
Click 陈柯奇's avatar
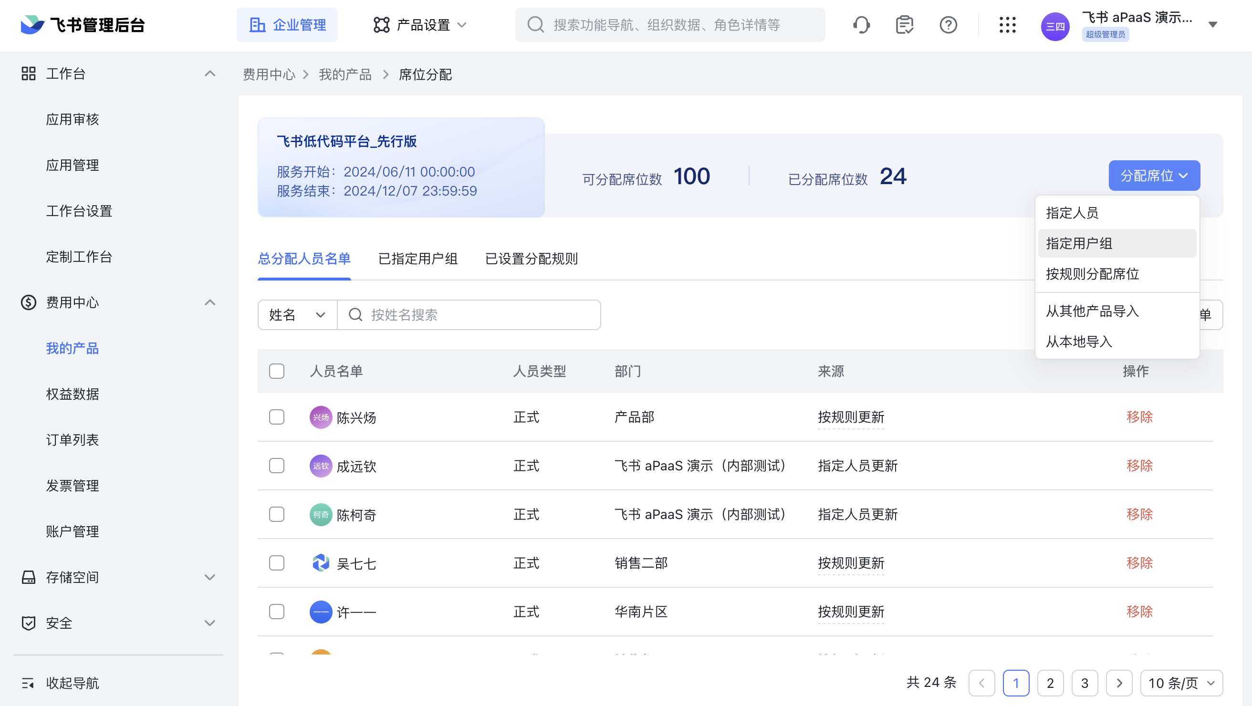pyautogui.click(x=321, y=515)
